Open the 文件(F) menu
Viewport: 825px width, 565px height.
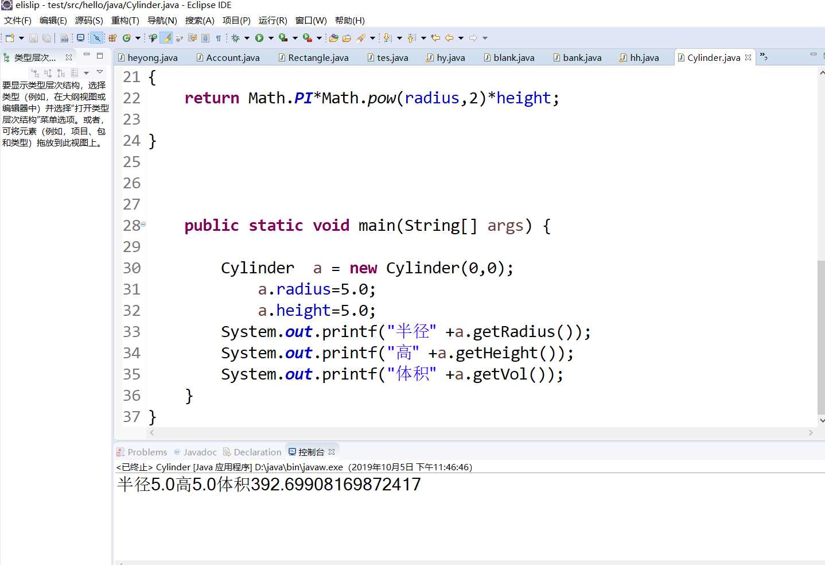[18, 20]
